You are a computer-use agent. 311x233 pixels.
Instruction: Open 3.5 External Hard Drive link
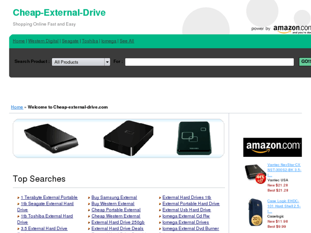click(x=44, y=228)
